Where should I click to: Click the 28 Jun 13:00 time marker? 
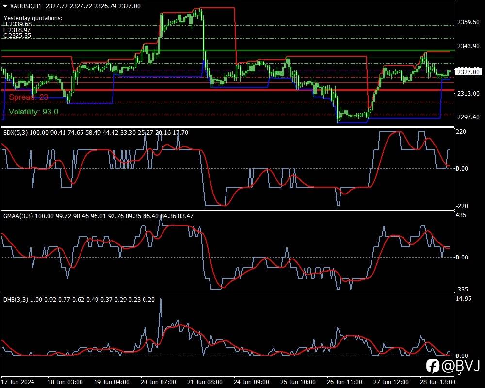click(437, 382)
